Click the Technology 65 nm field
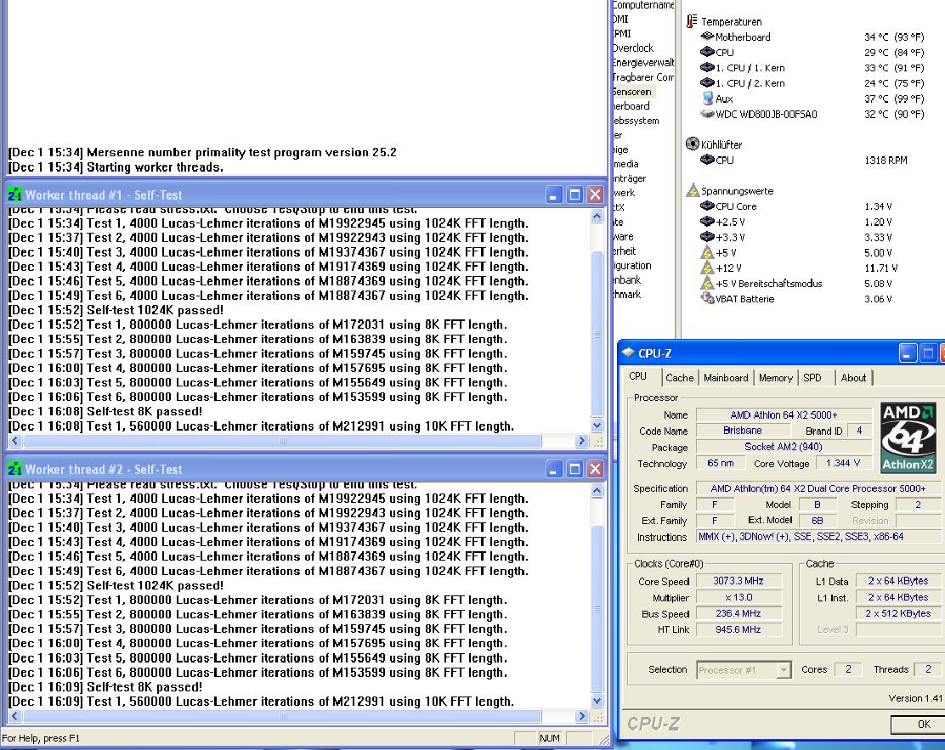 (720, 463)
